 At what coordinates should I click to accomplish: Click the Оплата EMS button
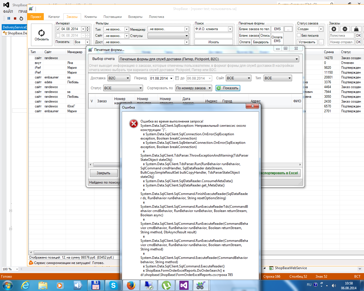pyautogui.click(x=277, y=39)
